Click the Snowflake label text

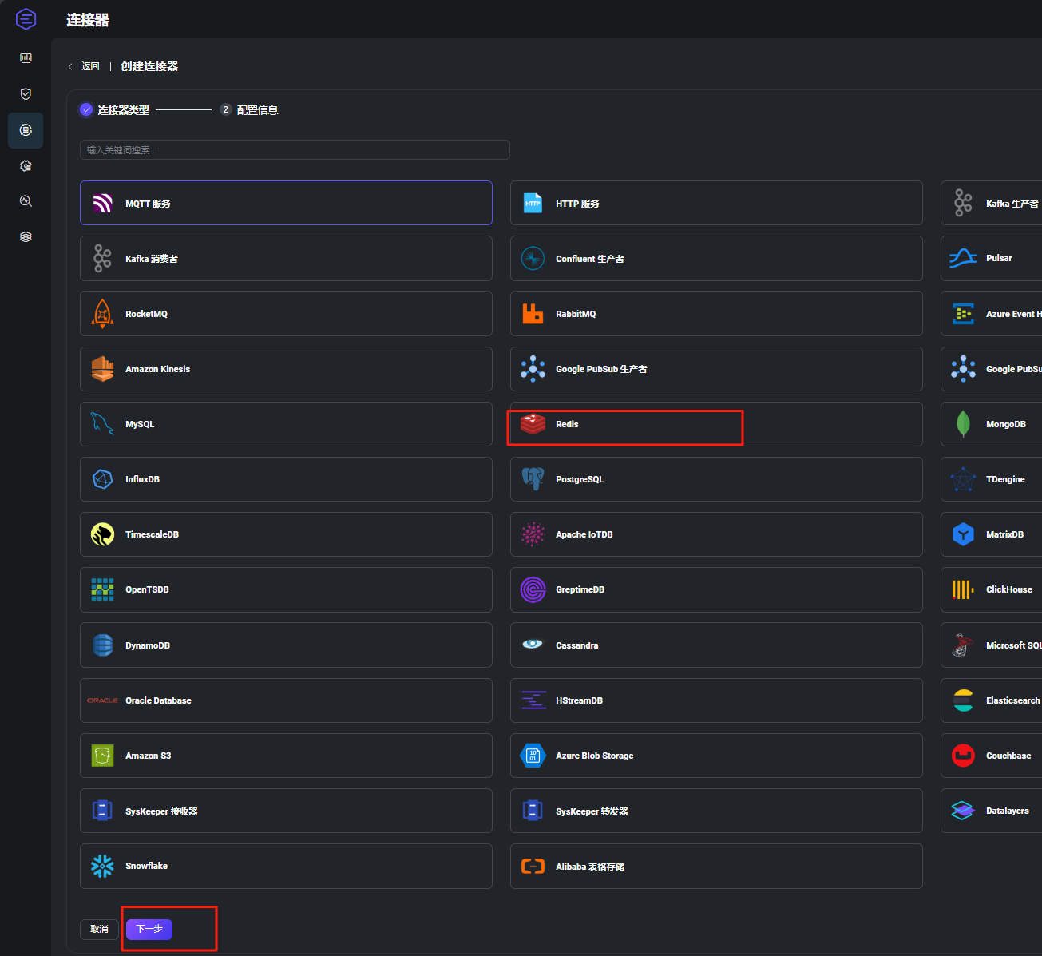coord(146,866)
